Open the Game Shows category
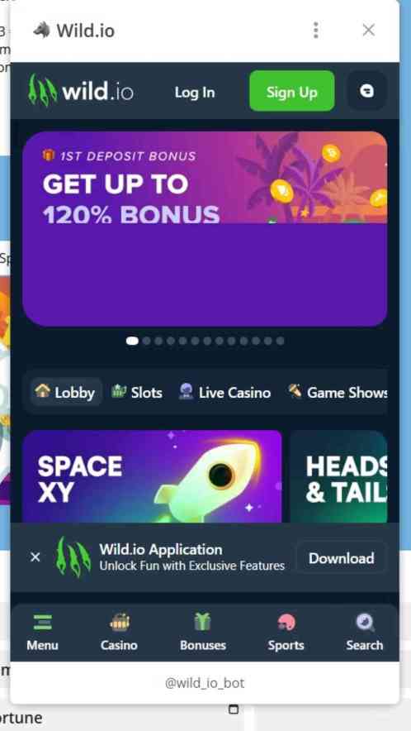The width and height of the screenshot is (411, 731). tap(338, 392)
